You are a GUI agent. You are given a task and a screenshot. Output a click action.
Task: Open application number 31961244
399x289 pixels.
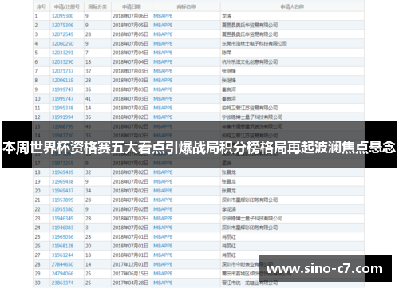62,255
